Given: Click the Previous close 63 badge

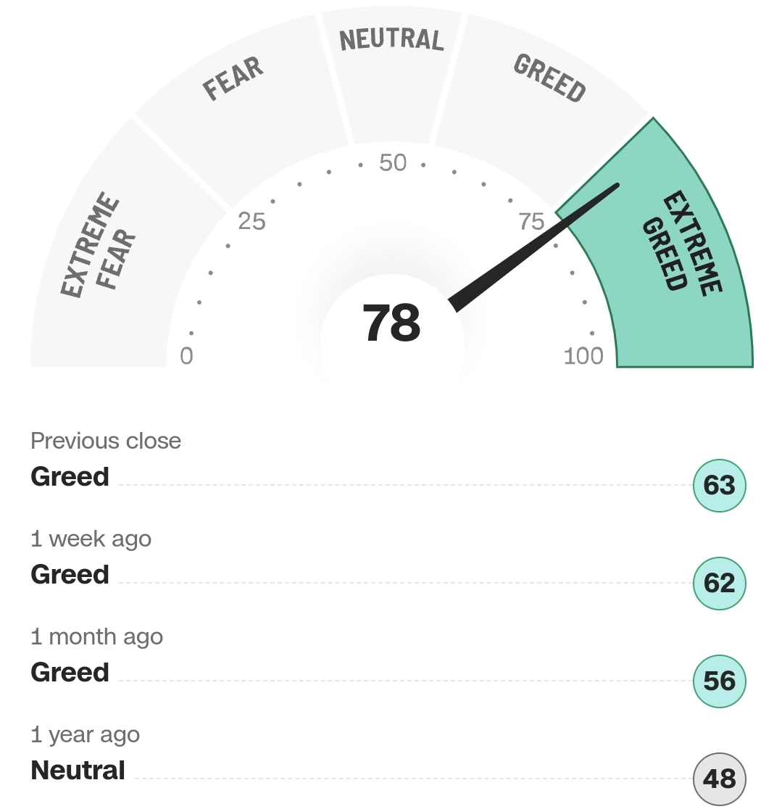Looking at the screenshot, I should 719,486.
